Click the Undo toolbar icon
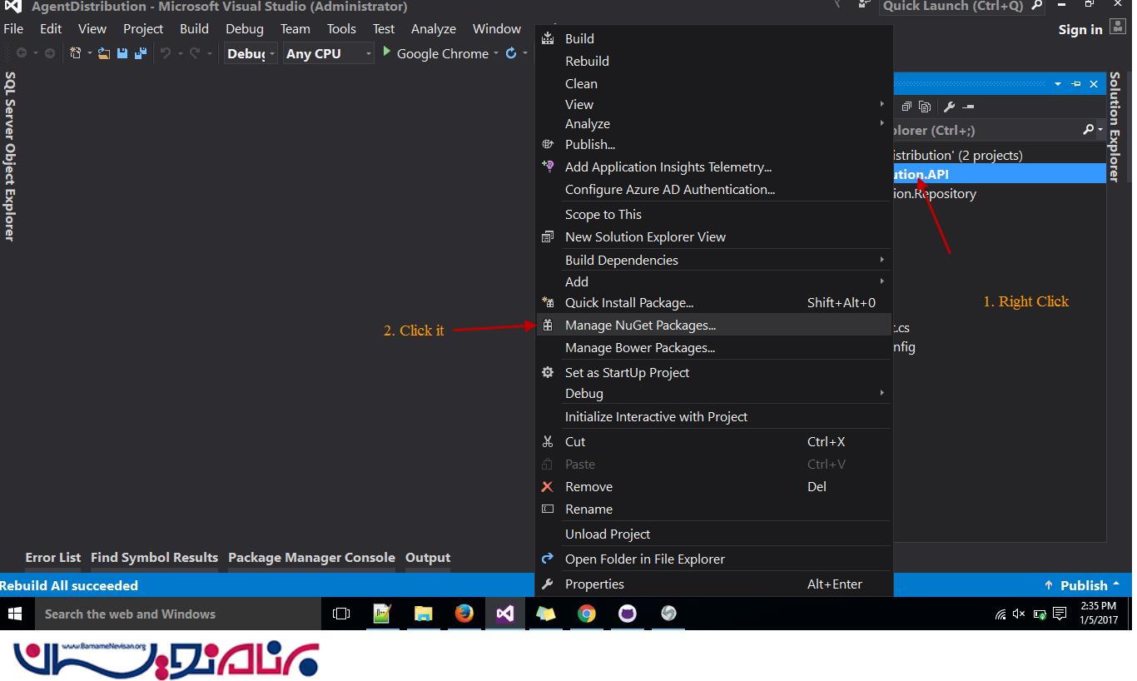Viewport: 1137px width, 681px height. point(165,53)
